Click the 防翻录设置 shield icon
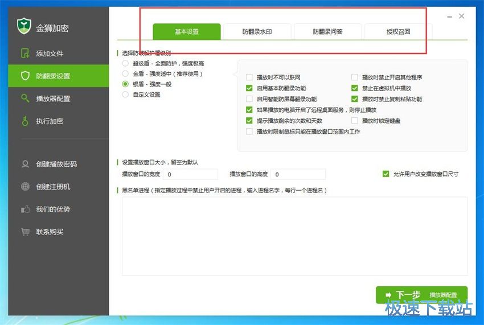484x325 pixels. pyautogui.click(x=25, y=76)
